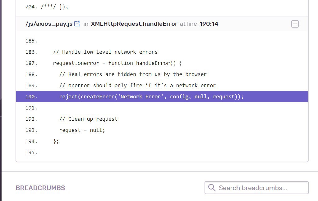Open axios_pay.js external link icon
Image resolution: width=318 pixels, height=201 pixels.
pyautogui.click(x=77, y=24)
